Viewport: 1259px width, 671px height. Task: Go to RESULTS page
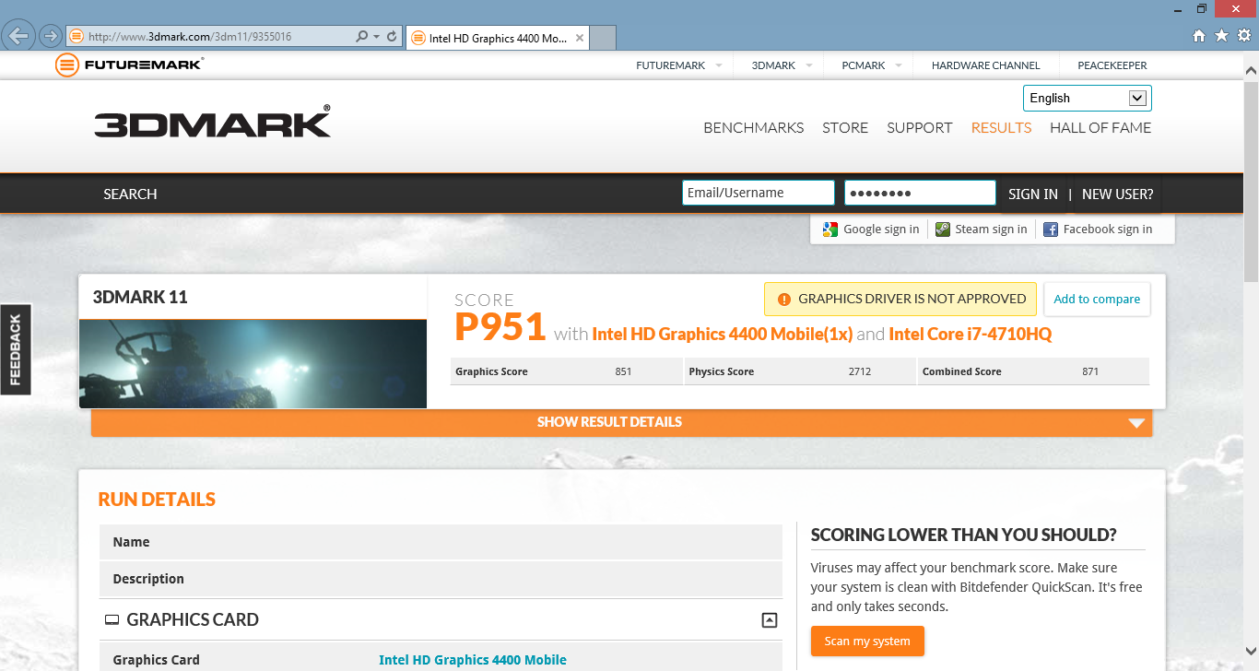(1002, 128)
